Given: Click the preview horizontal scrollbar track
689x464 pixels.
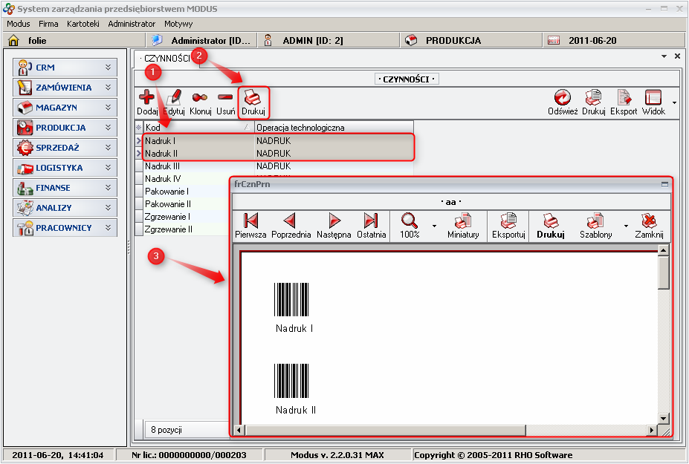Looking at the screenshot, I should 446,430.
